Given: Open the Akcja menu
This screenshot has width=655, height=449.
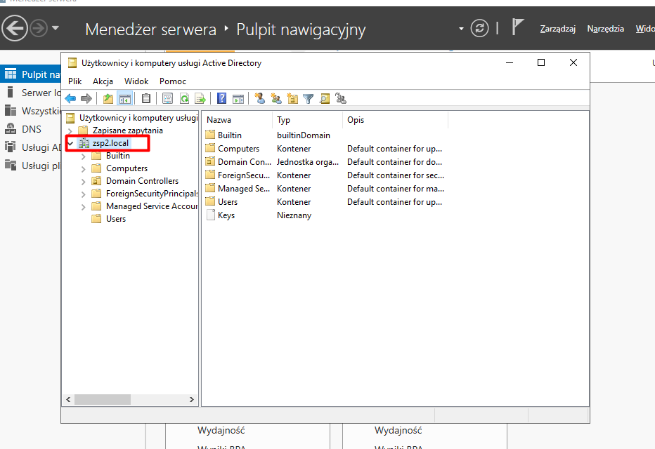Looking at the screenshot, I should (x=103, y=81).
